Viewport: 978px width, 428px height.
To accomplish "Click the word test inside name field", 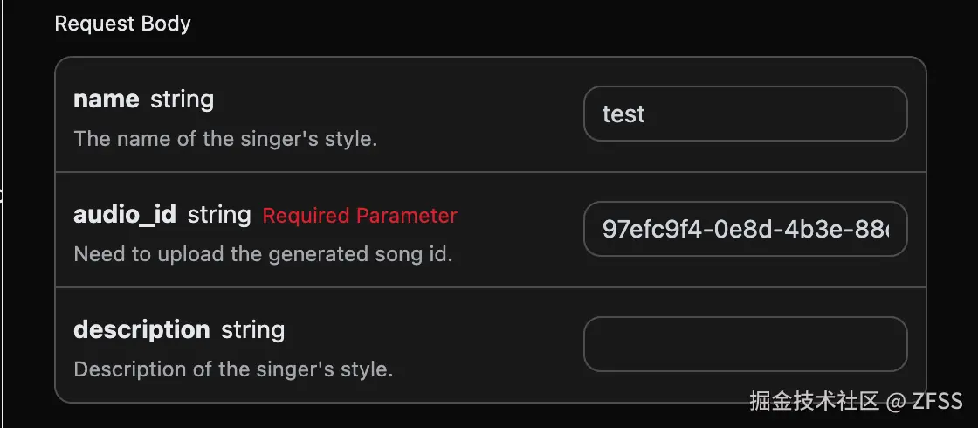I will 623,114.
